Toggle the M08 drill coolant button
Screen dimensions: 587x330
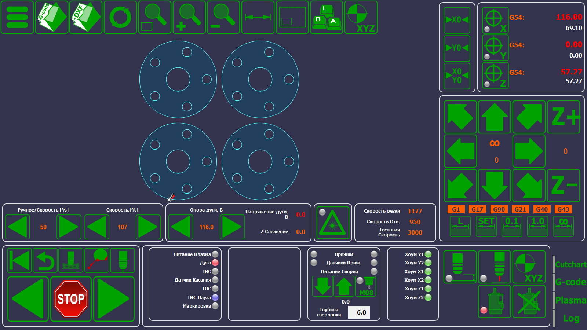pyautogui.click(x=366, y=286)
